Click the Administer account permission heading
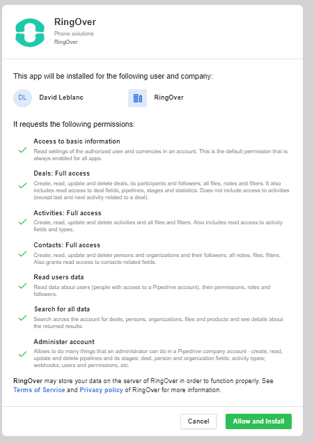The height and width of the screenshot is (443, 314). pos(64,342)
